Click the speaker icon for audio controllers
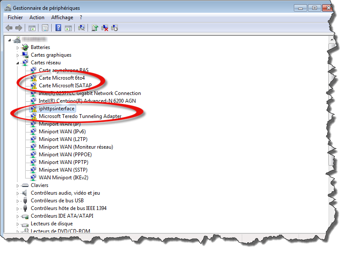 pyautogui.click(x=25, y=193)
